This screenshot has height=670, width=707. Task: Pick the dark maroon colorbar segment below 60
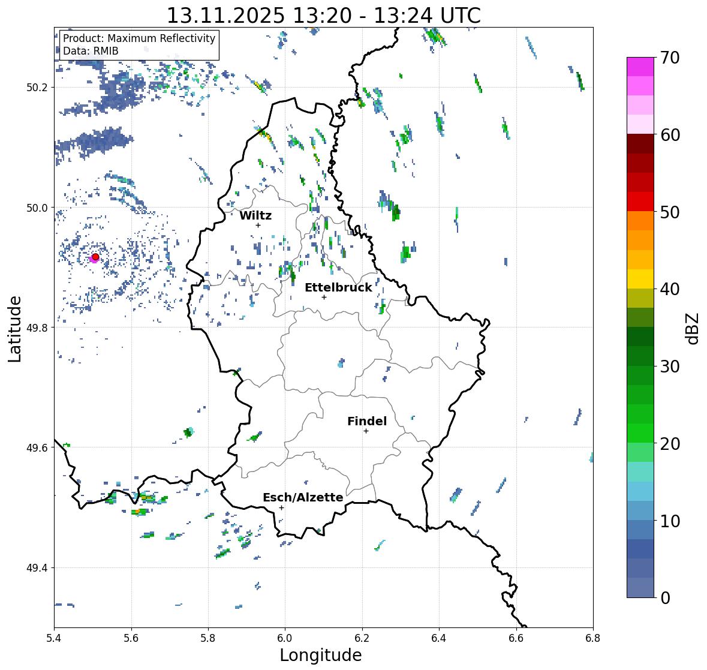coord(640,144)
